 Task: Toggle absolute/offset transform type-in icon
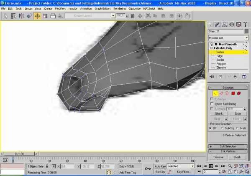(54, 166)
